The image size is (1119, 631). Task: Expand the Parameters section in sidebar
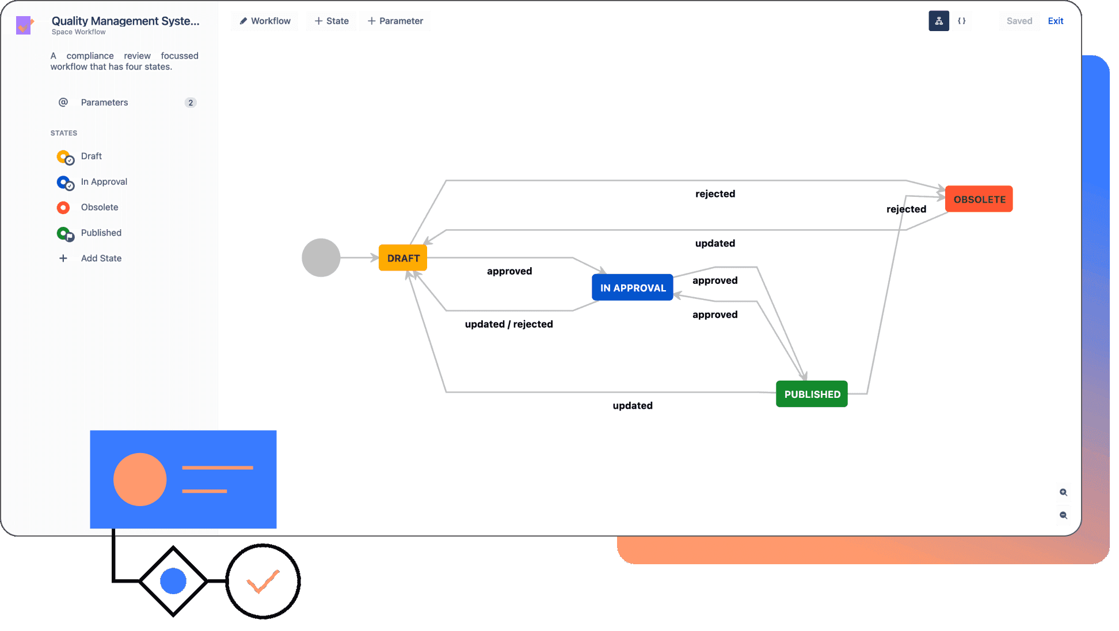[126, 102]
